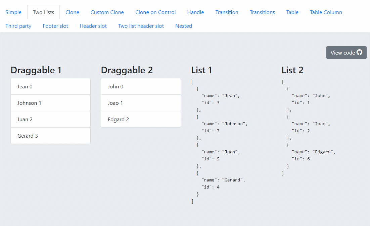370x226 pixels.
Task: Open the Transition tab
Action: pos(227,12)
